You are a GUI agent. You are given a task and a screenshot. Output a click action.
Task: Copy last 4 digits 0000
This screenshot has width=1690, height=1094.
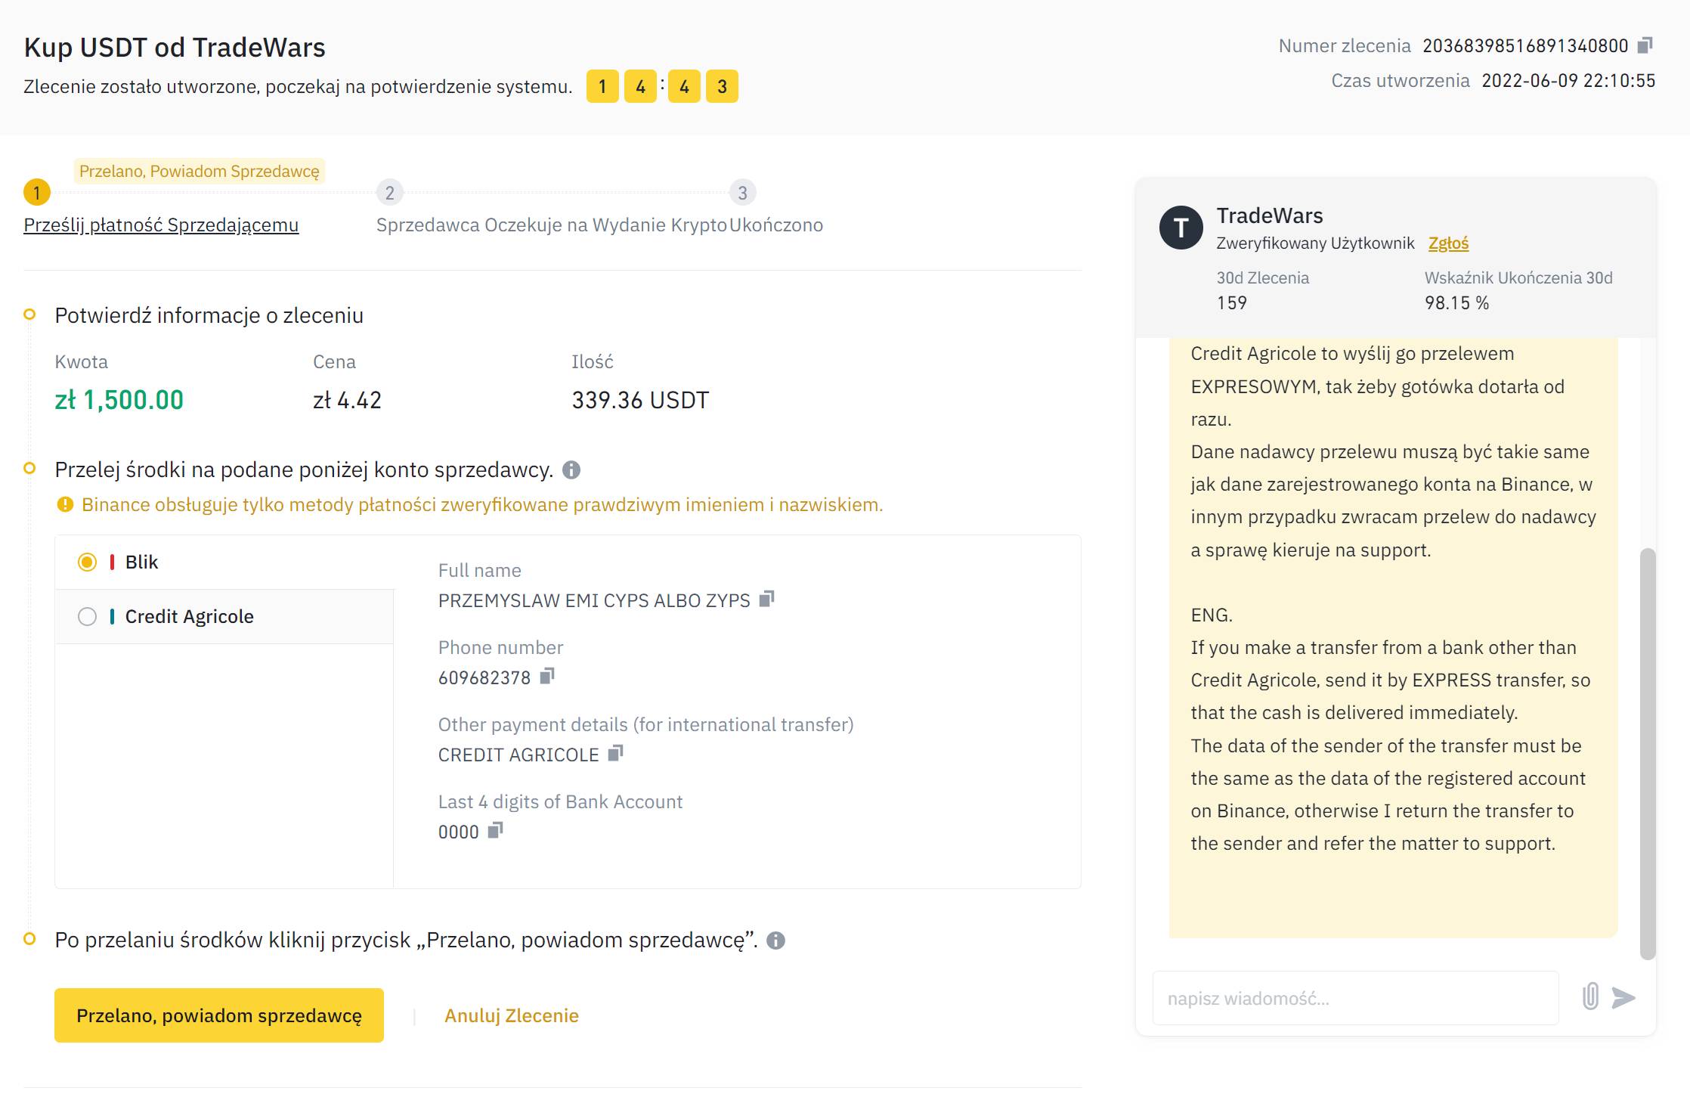tap(495, 831)
